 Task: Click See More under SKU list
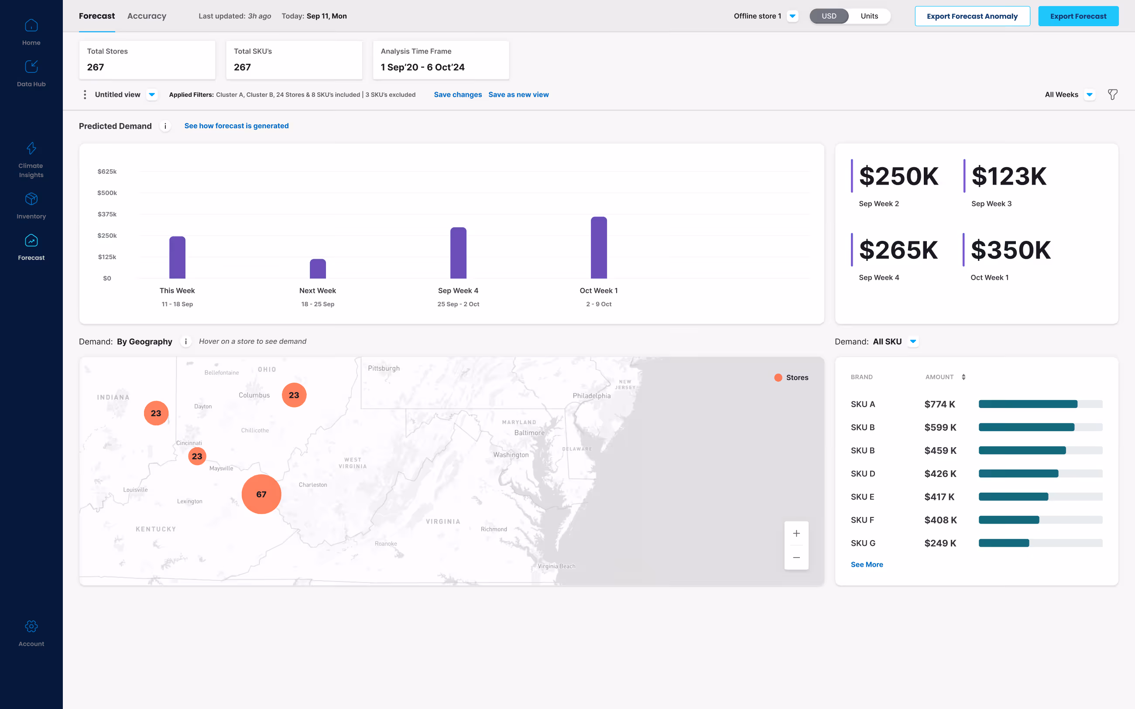(x=867, y=565)
